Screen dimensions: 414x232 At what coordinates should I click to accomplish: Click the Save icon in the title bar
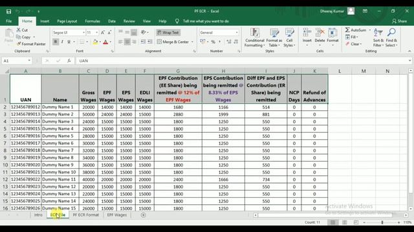coord(8,12)
